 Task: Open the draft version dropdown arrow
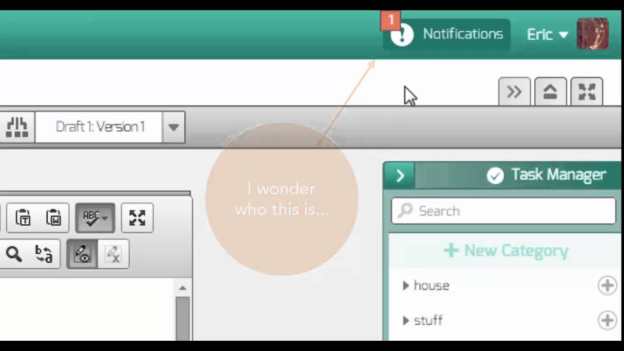(174, 127)
